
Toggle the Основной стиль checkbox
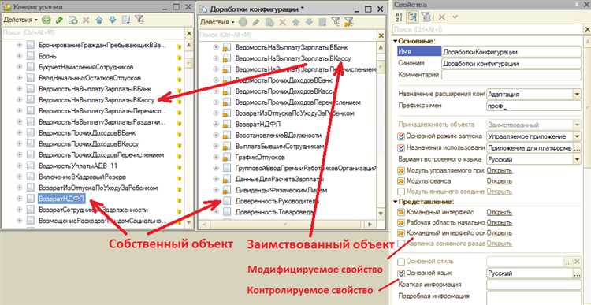coord(401,262)
